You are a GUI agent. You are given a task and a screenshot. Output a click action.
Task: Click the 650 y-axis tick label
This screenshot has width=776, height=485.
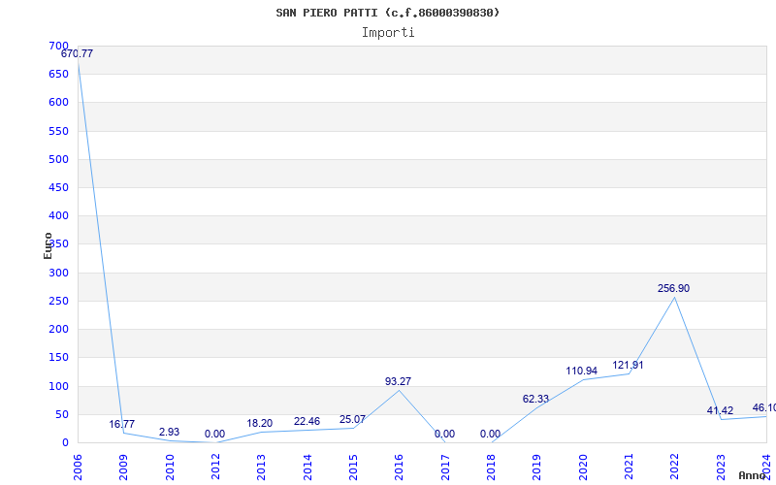coord(58,75)
